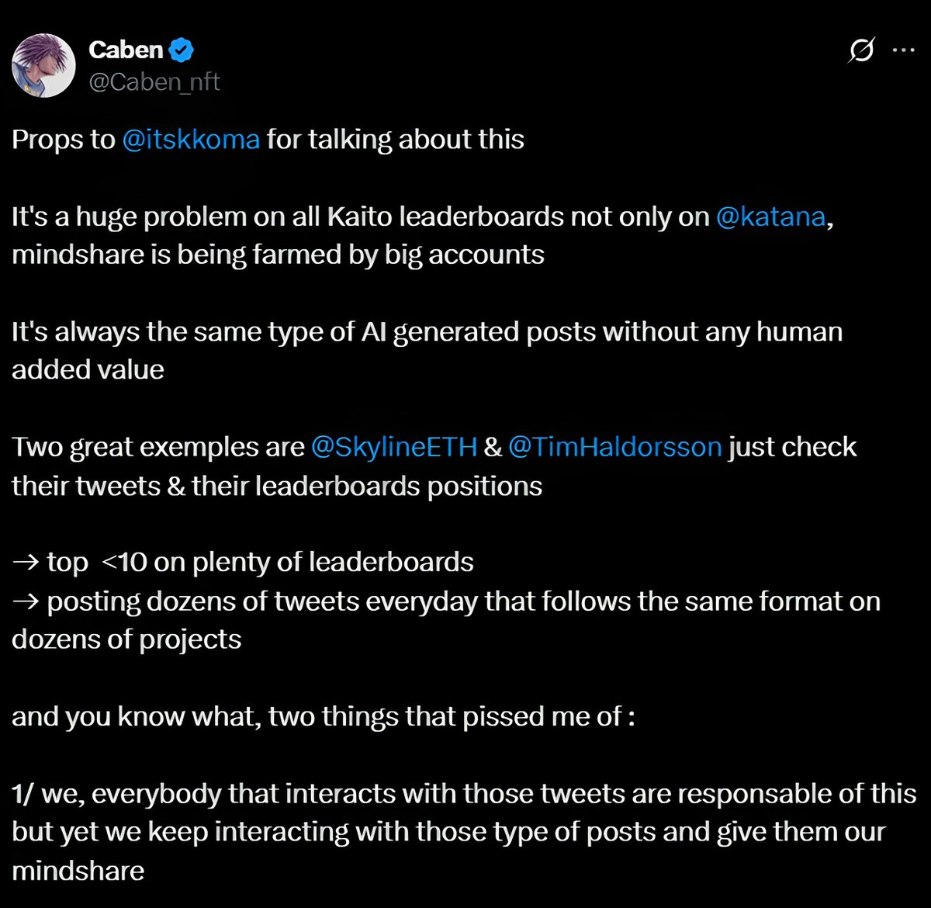The width and height of the screenshot is (931, 908).
Task: Click the "mindshare is being farmed" line
Action: (x=278, y=255)
